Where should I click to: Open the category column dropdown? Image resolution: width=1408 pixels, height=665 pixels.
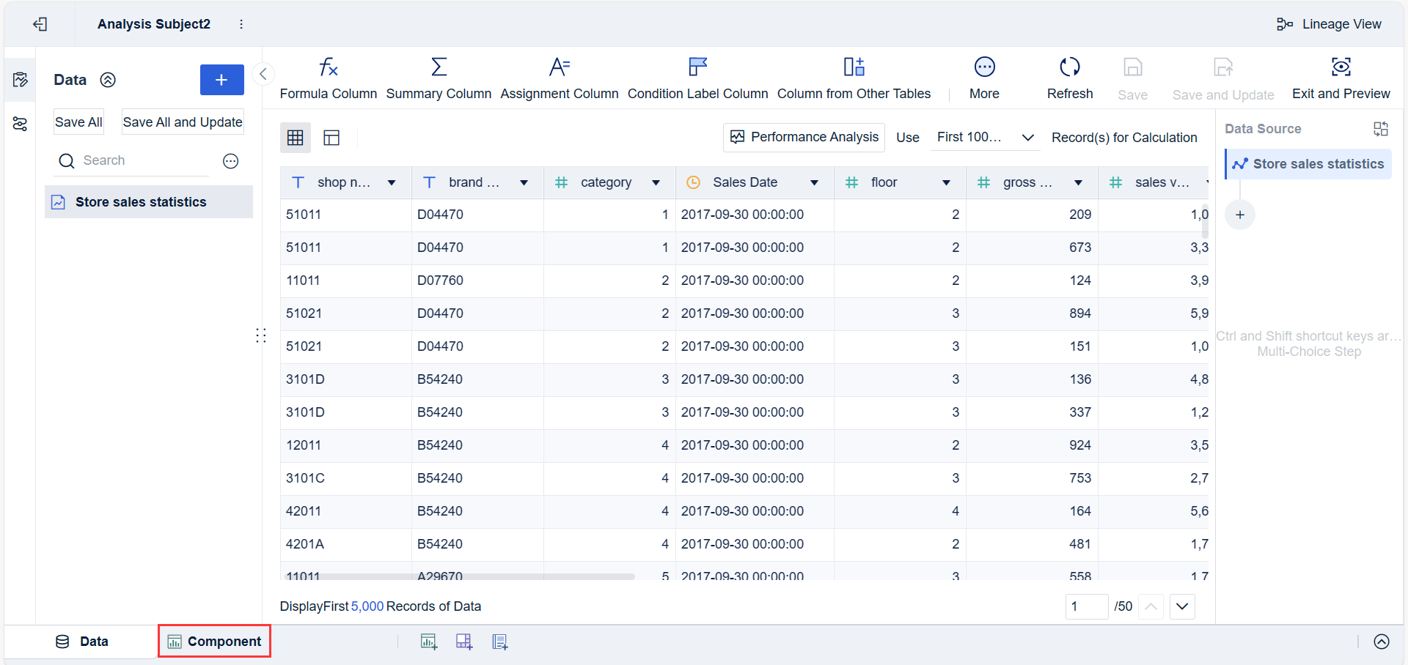pyautogui.click(x=656, y=183)
